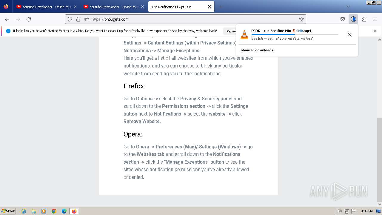Click the scrollbar down arrow

tap(380, 205)
